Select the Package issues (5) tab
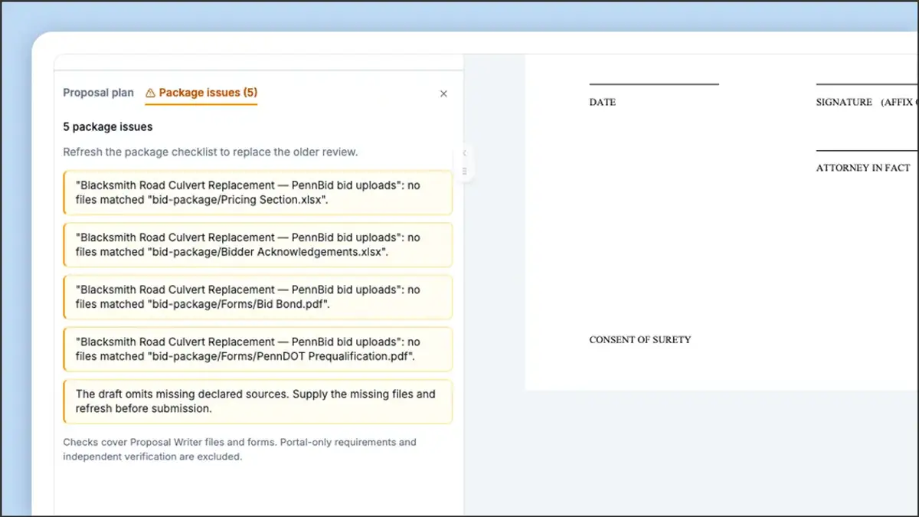Image resolution: width=919 pixels, height=517 pixels. tap(201, 93)
